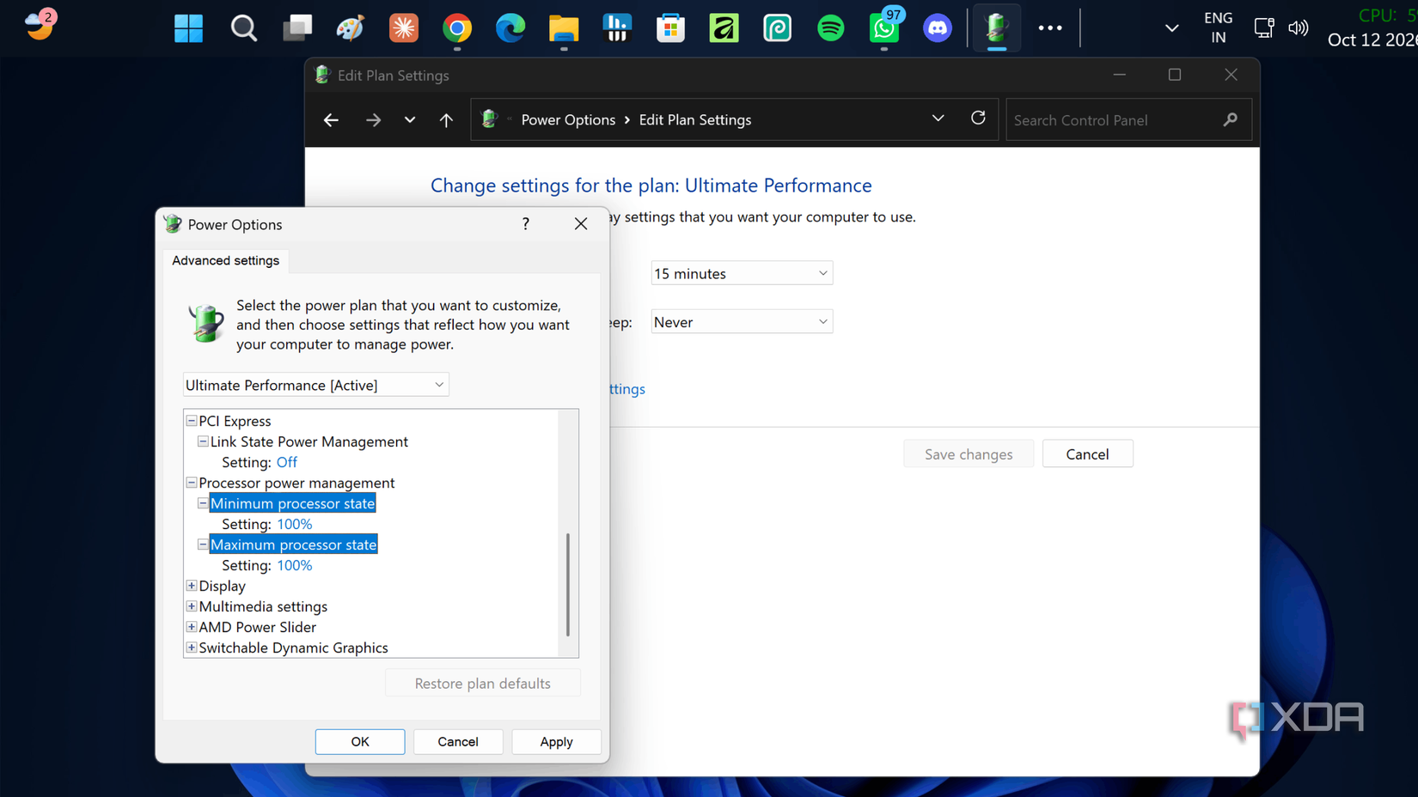Go back in Edit Plan Settings window
1418x797 pixels.
(331, 120)
